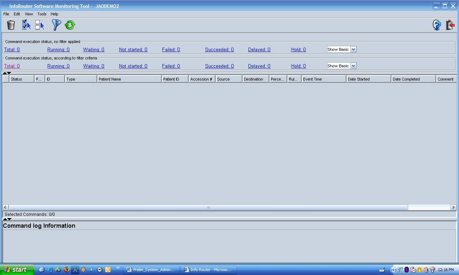Click filtered Total: 0 link

12,66
